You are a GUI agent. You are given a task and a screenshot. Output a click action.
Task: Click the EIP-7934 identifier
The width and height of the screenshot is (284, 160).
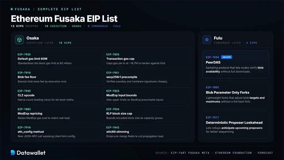113,109
